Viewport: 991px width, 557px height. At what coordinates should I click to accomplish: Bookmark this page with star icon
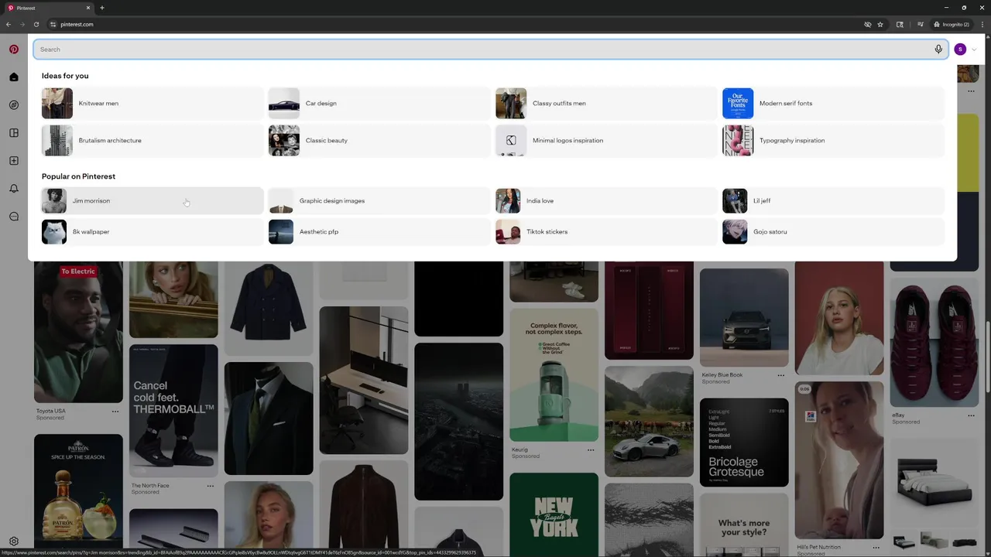click(x=880, y=24)
